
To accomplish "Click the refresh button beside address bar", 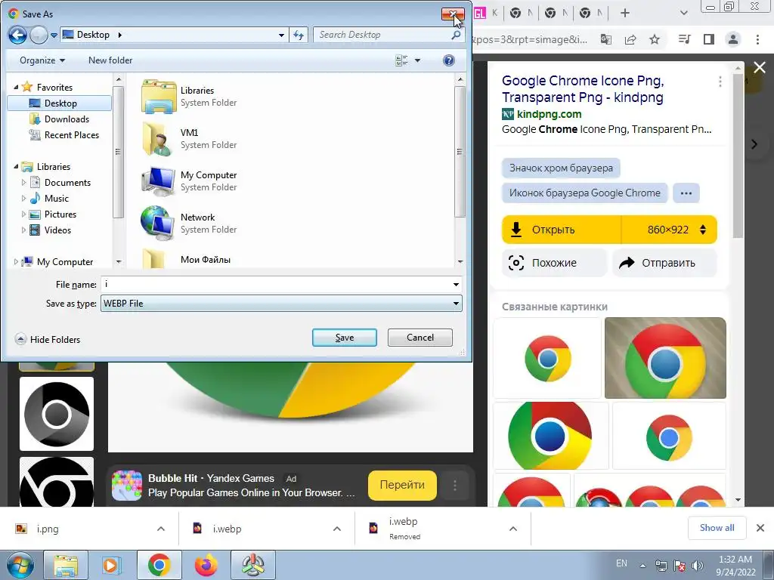I will pyautogui.click(x=299, y=35).
